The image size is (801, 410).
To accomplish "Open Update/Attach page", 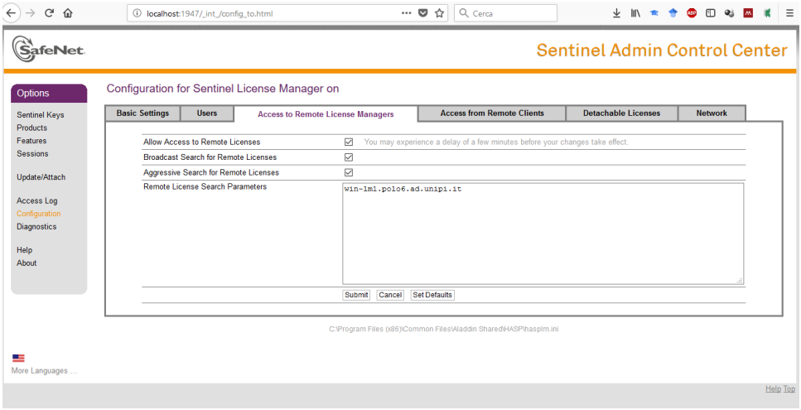I will click(41, 177).
